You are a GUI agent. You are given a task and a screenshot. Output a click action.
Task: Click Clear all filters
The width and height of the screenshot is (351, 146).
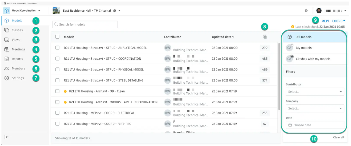(x=338, y=137)
